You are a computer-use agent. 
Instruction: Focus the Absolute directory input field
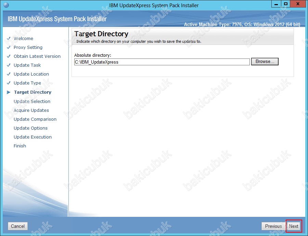tap(162, 62)
